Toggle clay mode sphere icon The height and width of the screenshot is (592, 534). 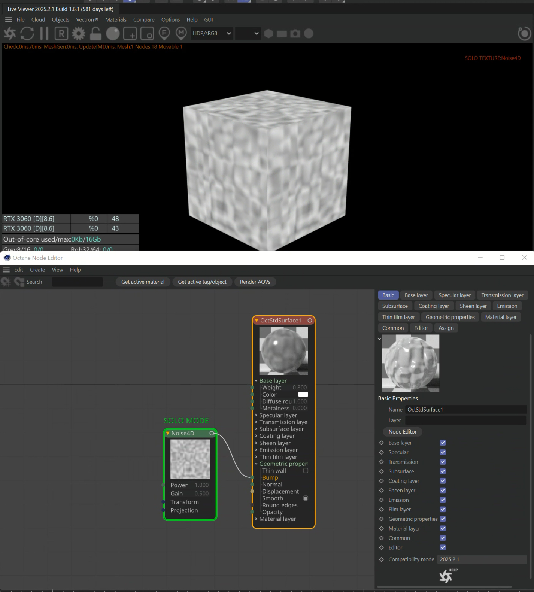pyautogui.click(x=113, y=34)
